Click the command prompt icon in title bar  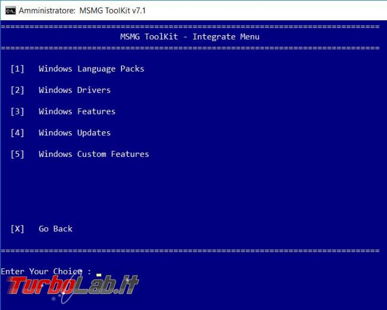[x=10, y=11]
